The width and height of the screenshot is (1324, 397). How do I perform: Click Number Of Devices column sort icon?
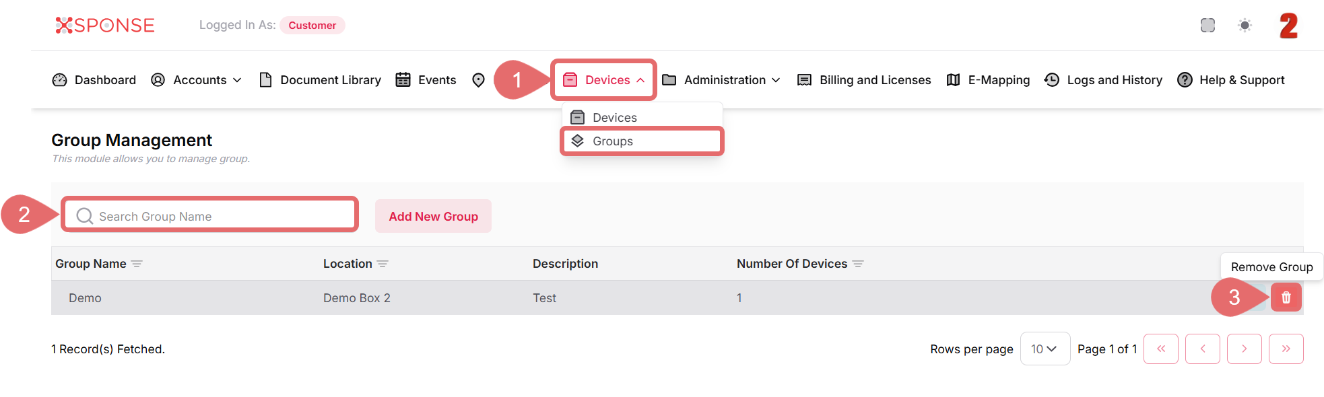[x=858, y=264]
